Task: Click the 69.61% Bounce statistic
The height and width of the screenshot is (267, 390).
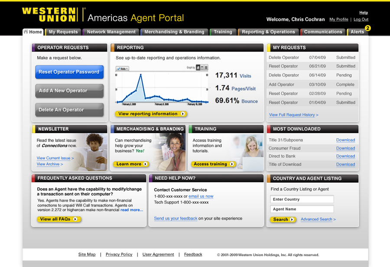Action: coord(236,101)
